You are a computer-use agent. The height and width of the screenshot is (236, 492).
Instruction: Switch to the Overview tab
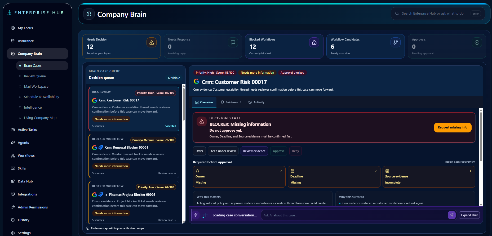coord(204,102)
